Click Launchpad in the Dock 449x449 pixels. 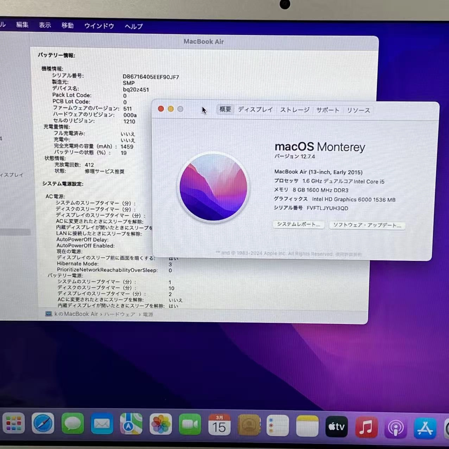click(x=13, y=425)
